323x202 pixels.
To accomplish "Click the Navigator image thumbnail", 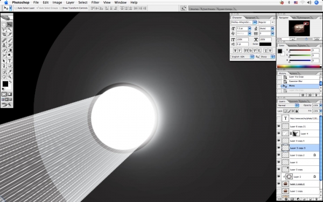I will coord(299,28).
